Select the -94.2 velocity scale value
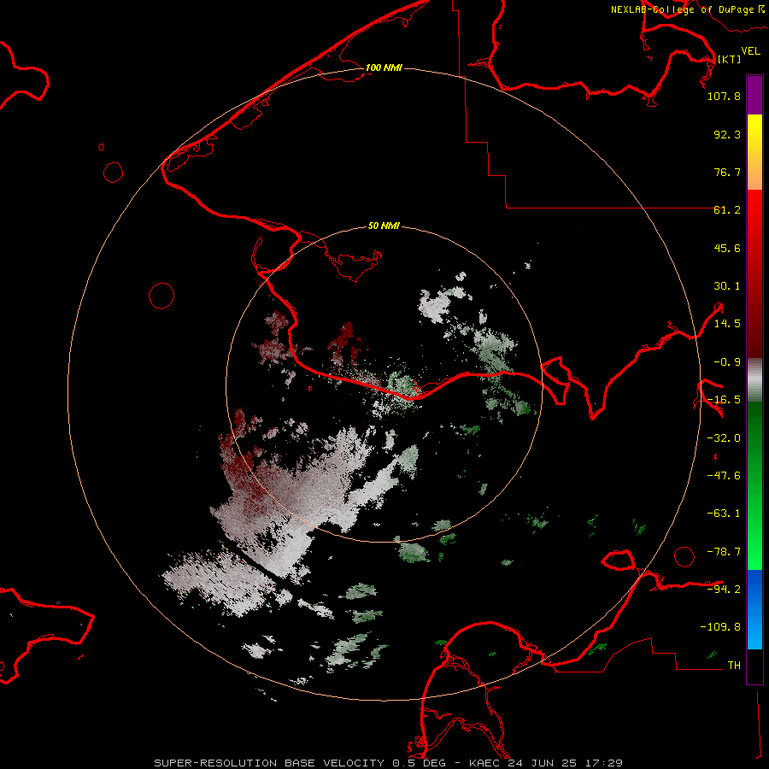The height and width of the screenshot is (769, 769). (724, 589)
